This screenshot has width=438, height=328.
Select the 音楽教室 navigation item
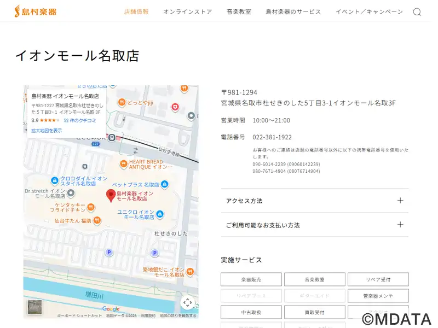click(x=239, y=11)
